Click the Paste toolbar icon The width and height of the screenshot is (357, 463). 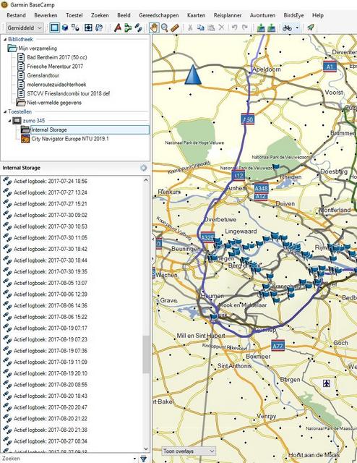211,27
